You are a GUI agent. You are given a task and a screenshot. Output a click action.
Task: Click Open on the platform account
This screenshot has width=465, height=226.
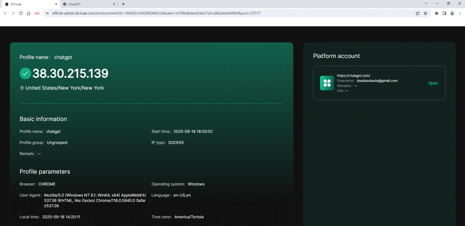(x=433, y=83)
